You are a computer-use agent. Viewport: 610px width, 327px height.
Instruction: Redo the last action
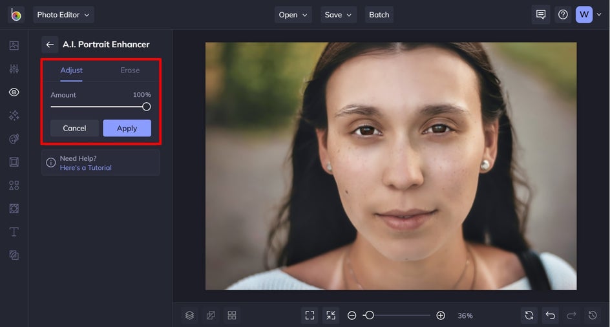(x=571, y=315)
